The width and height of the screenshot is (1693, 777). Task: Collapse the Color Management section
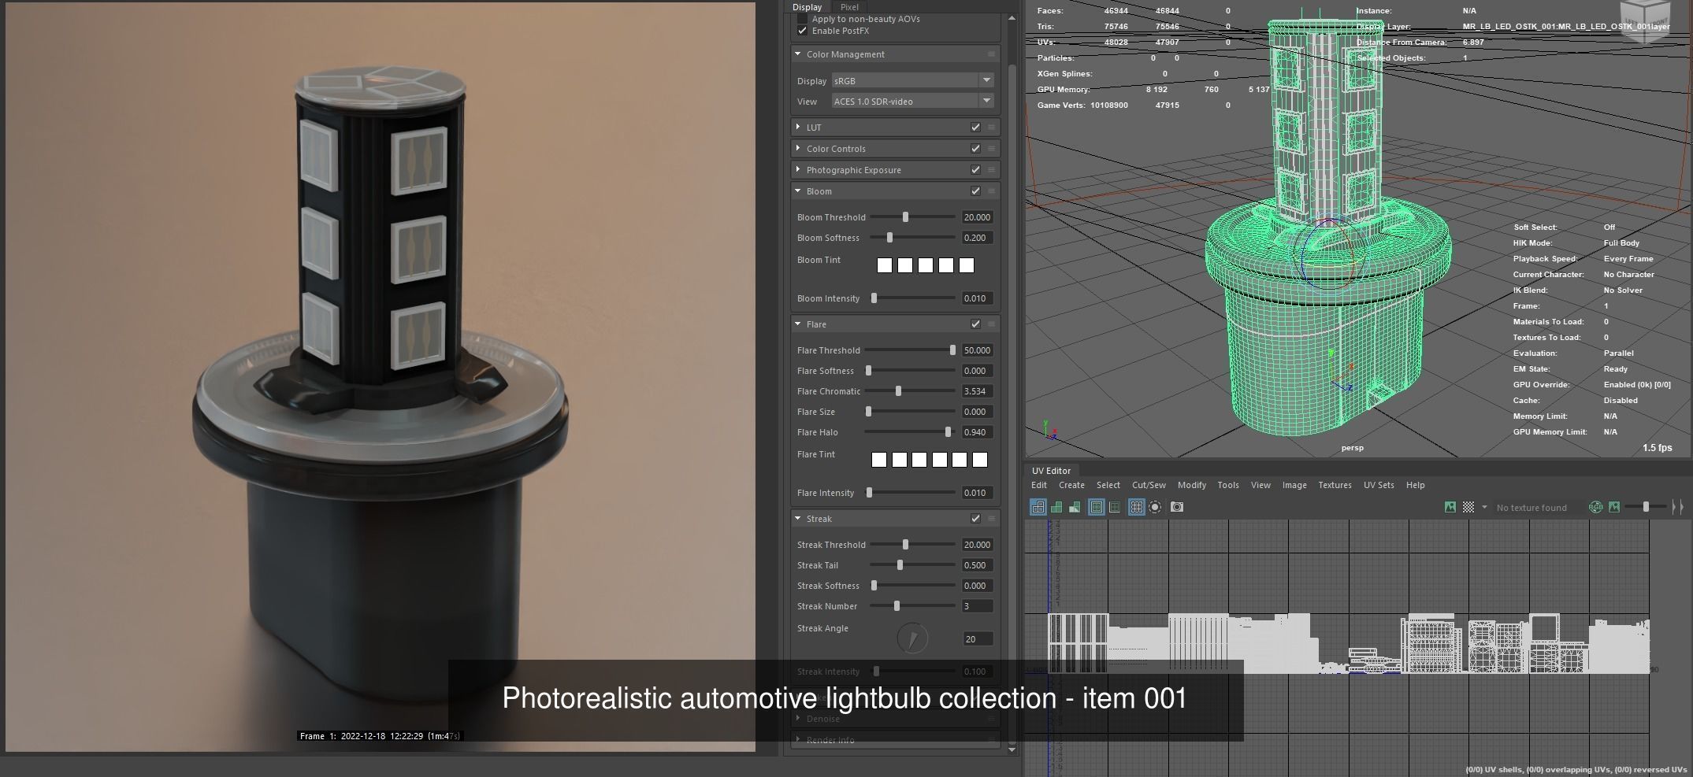tap(798, 54)
